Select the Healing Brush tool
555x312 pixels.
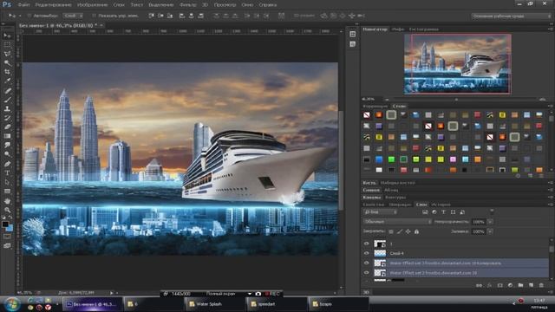click(7, 90)
